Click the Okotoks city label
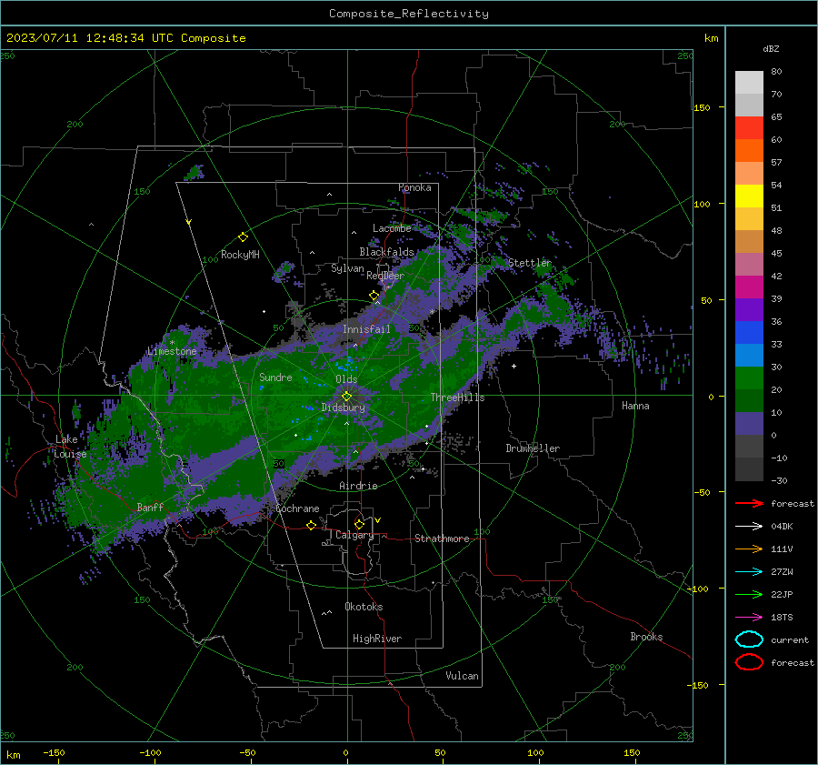Image resolution: width=818 pixels, height=765 pixels. click(364, 607)
